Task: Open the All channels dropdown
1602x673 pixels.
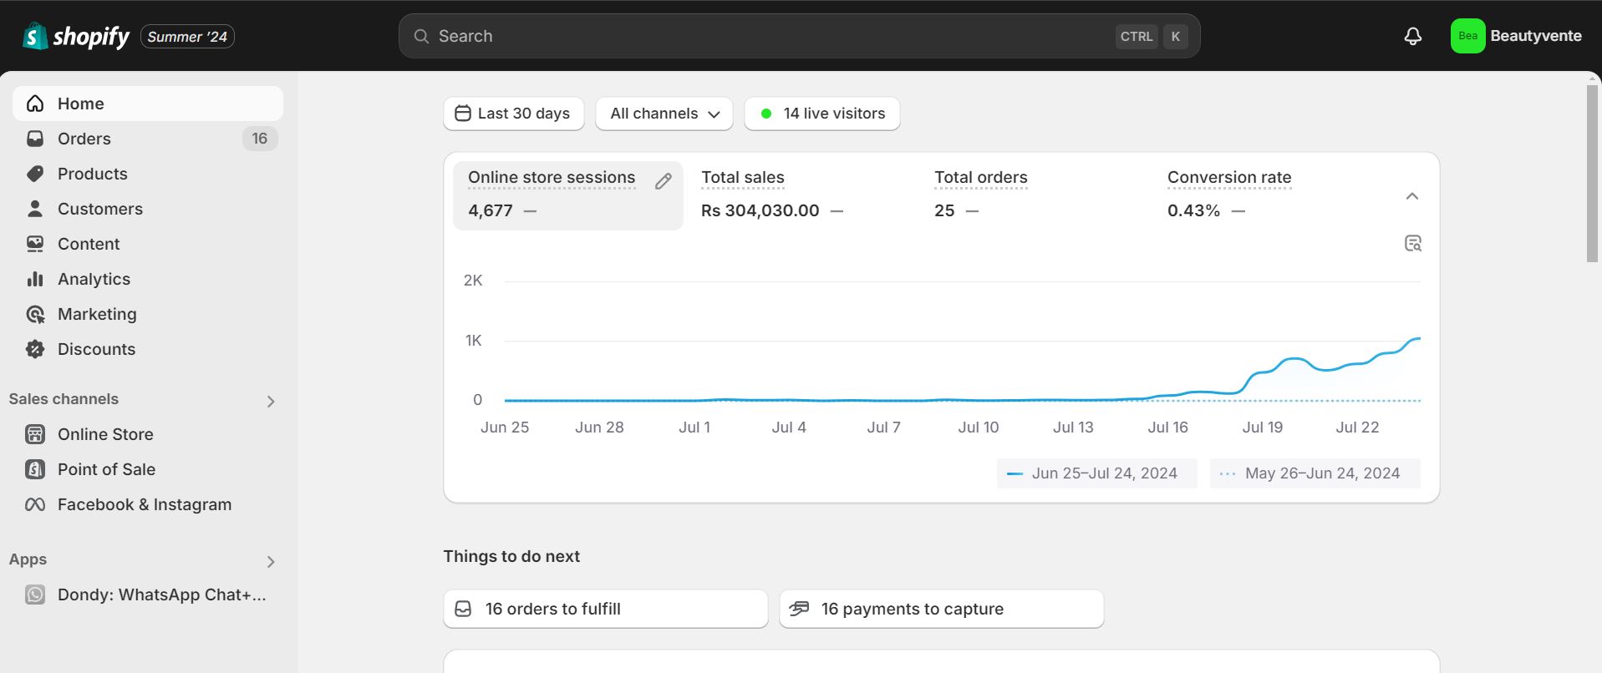Action: click(664, 114)
